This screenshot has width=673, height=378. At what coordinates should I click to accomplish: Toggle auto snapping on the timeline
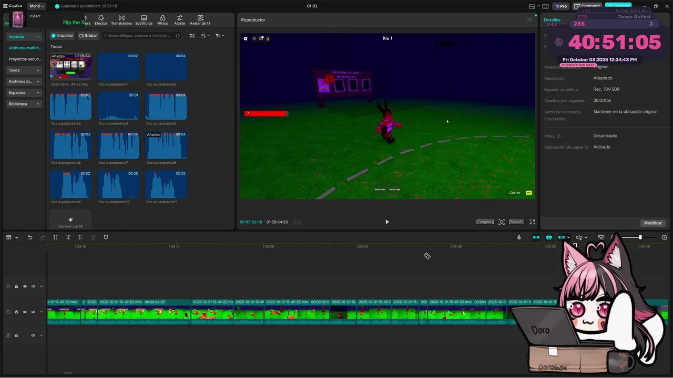[x=549, y=237]
